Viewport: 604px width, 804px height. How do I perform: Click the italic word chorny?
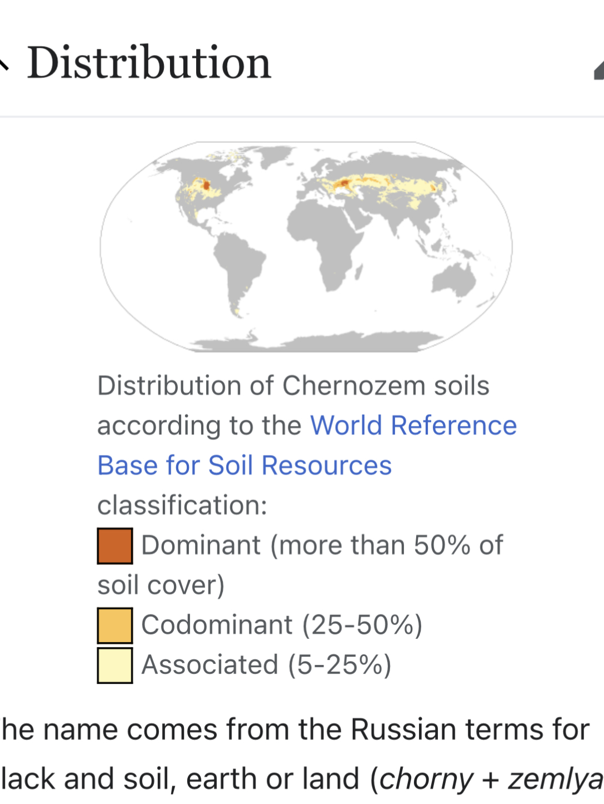427,779
